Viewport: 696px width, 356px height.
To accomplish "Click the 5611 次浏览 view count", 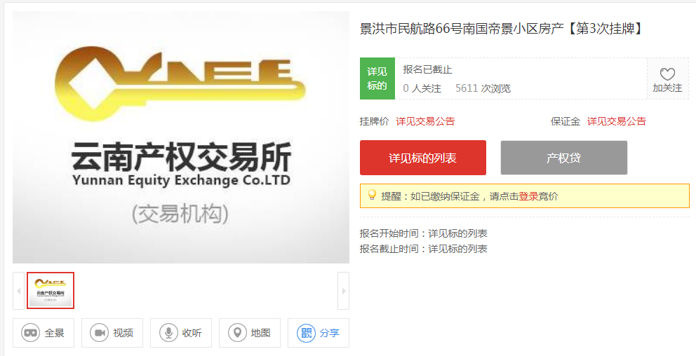I will point(483,88).
